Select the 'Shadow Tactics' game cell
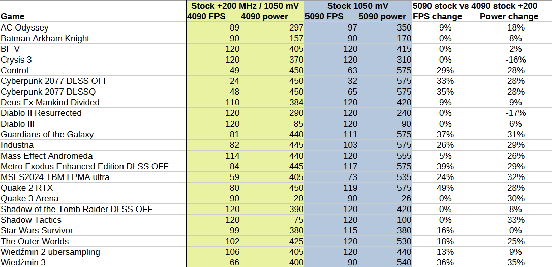Viewport: 552px width, 267px height. tap(93, 220)
